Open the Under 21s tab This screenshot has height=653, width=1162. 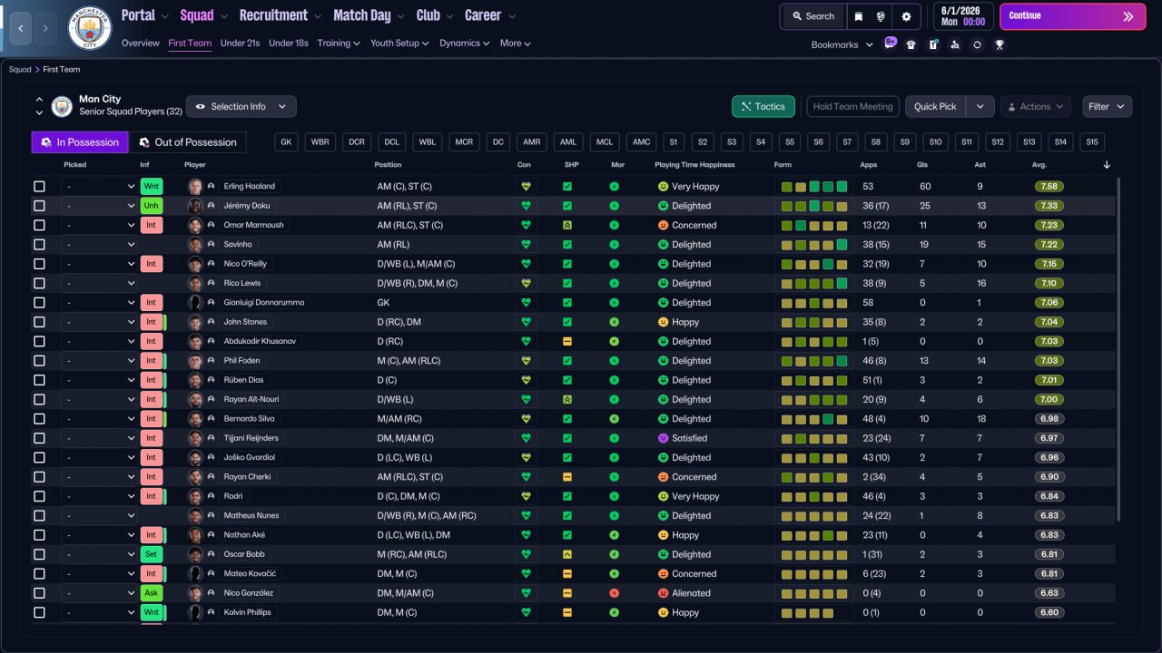click(240, 43)
